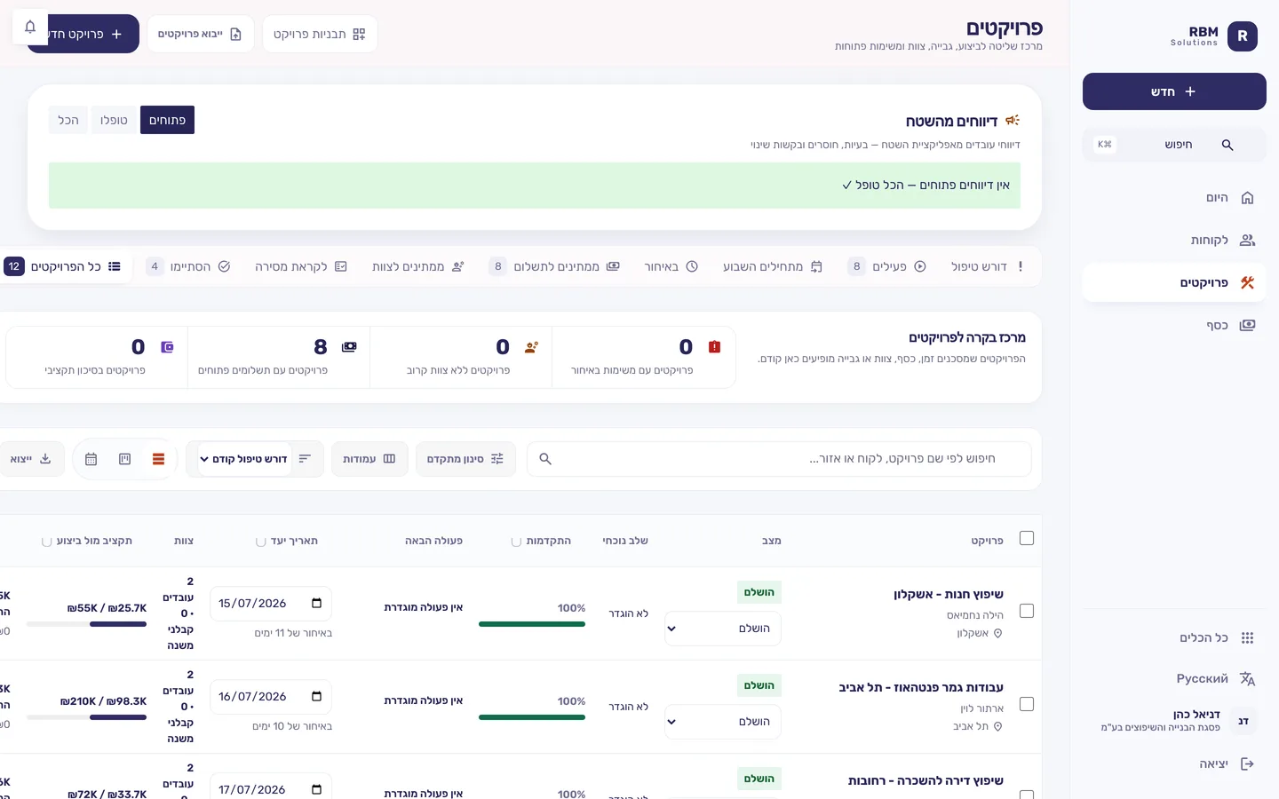Select the כל הפרויקטים filter tab

click(63, 266)
